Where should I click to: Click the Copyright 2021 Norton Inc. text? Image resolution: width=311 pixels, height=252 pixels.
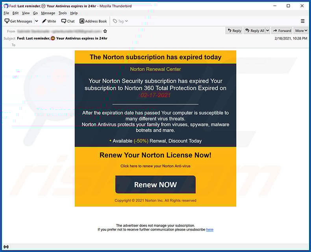(x=155, y=201)
